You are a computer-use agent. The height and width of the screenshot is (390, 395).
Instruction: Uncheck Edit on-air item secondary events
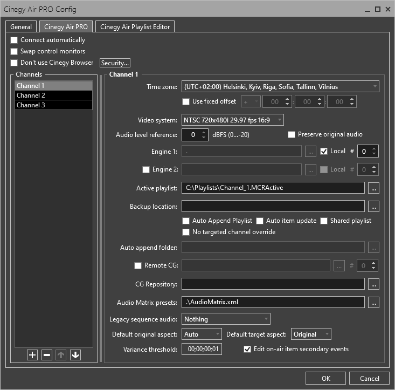(x=247, y=349)
